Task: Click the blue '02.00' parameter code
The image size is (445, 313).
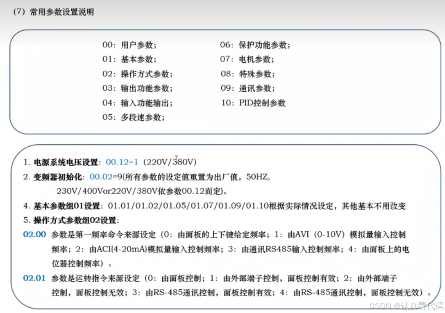Action: click(x=34, y=235)
